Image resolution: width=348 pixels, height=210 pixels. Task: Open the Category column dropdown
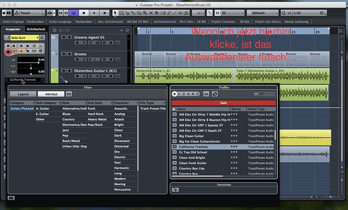[22, 103]
